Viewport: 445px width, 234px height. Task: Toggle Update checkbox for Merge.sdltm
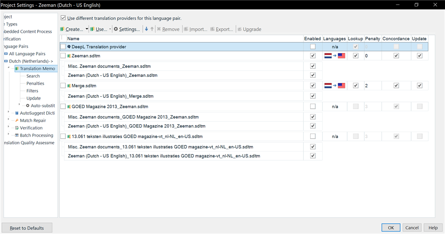[420, 85]
